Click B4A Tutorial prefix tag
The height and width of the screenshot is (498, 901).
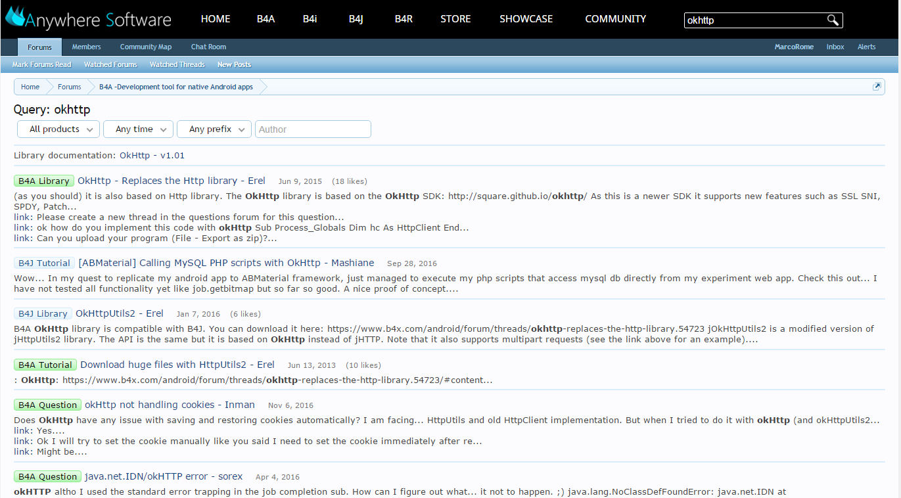45,365
